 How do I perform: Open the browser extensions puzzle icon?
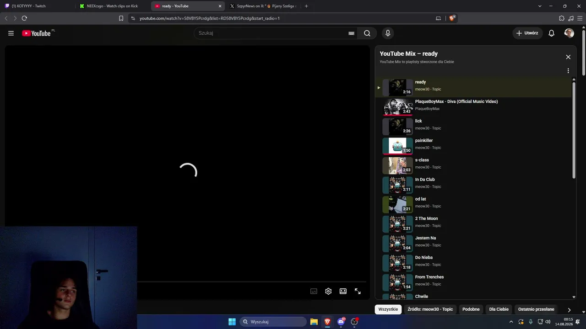(x=562, y=18)
